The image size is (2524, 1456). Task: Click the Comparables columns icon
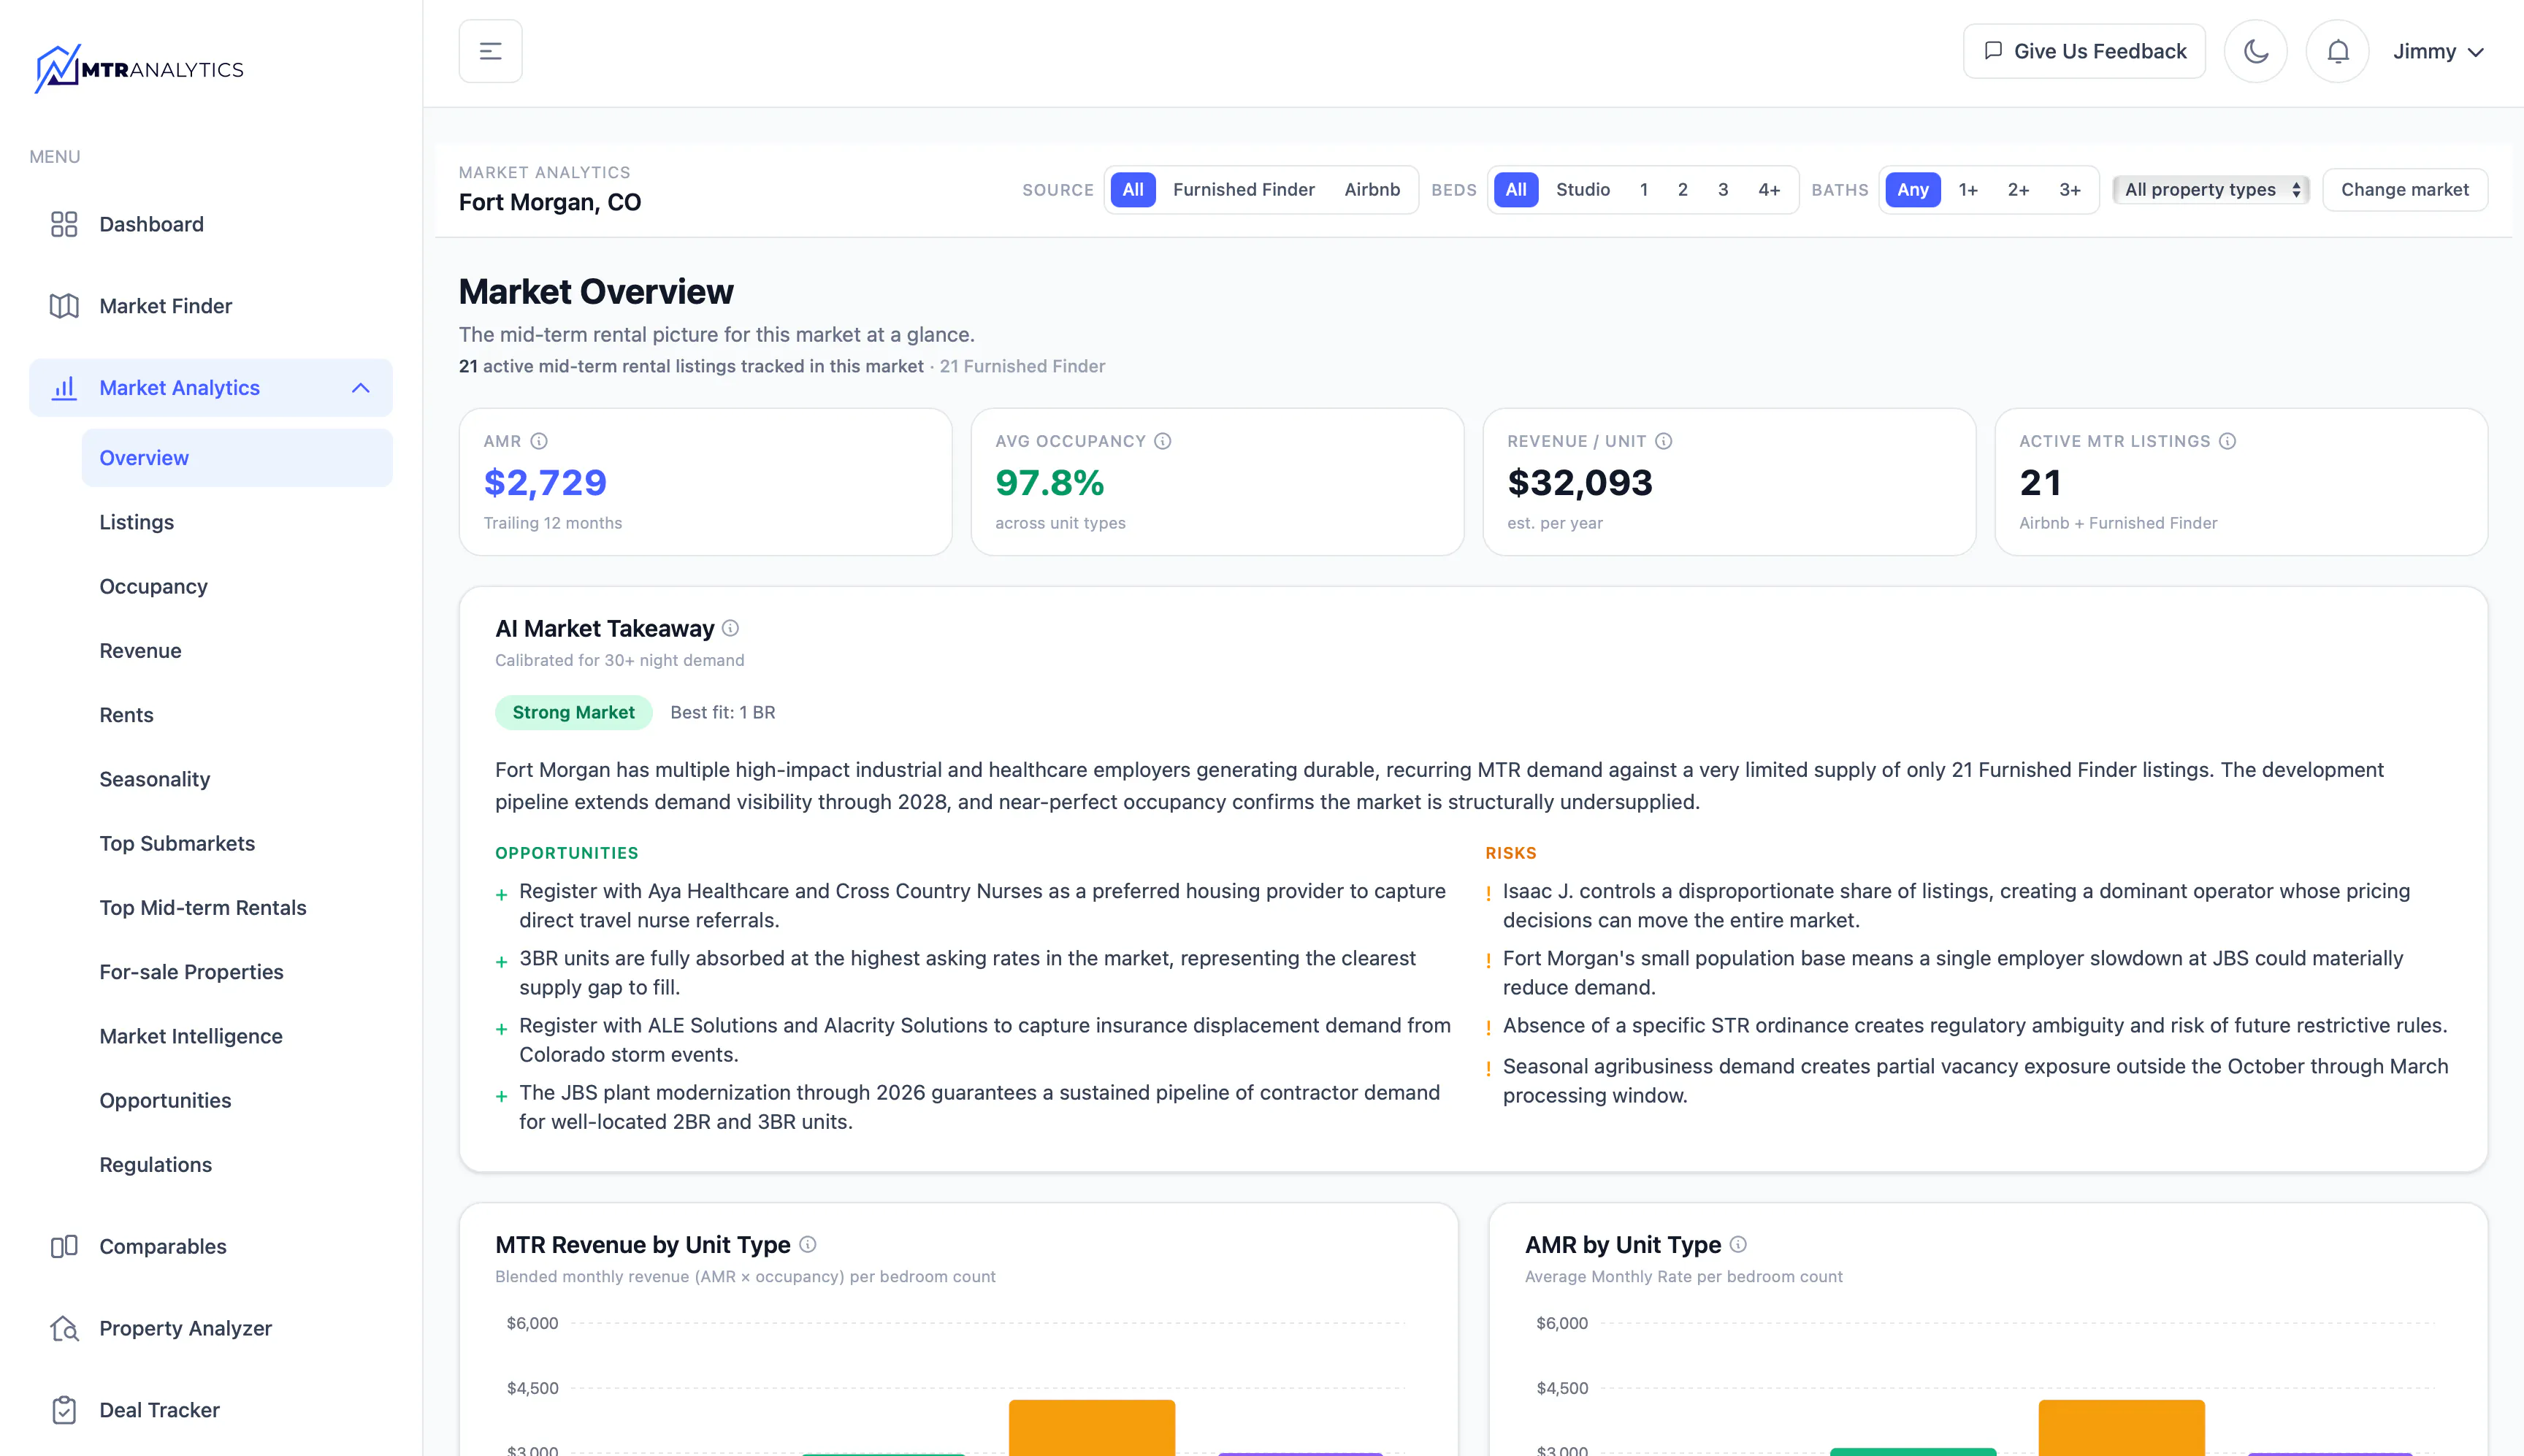click(64, 1246)
